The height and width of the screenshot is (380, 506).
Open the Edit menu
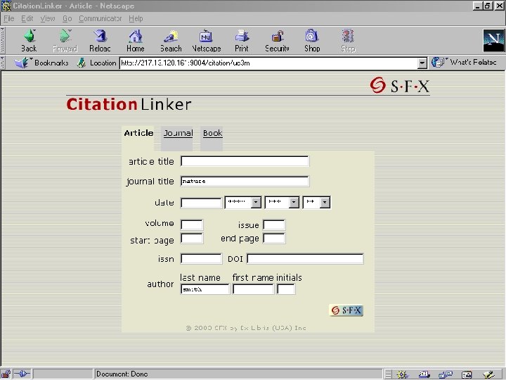point(27,19)
